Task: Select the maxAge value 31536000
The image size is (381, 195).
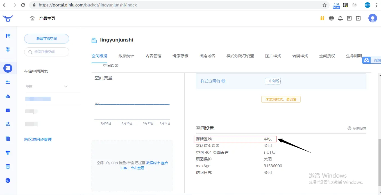Action: [x=273, y=166]
